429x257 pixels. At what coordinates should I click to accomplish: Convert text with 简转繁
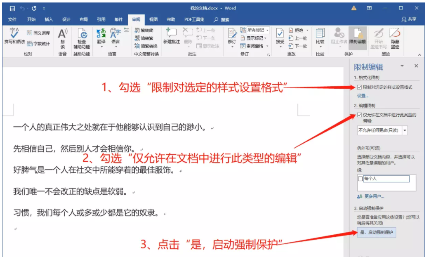(x=144, y=38)
